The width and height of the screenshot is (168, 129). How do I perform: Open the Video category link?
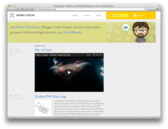[14, 54]
